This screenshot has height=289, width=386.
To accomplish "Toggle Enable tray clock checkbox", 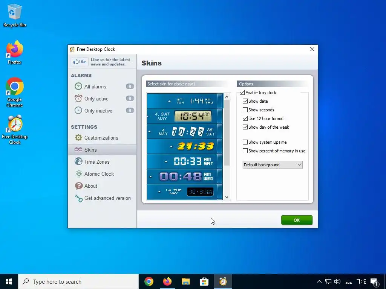I will (x=242, y=93).
